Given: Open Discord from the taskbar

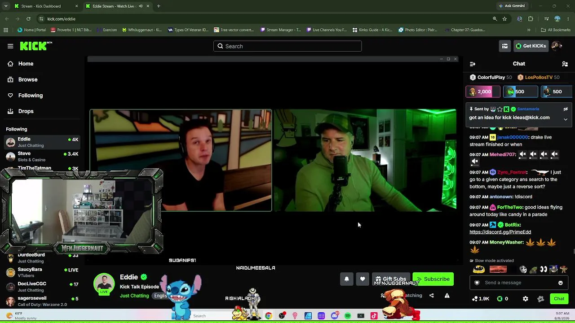Looking at the screenshot, I should click(x=335, y=316).
